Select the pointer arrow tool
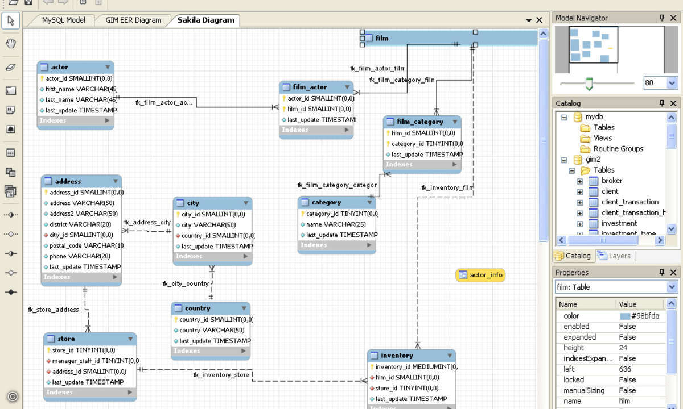The height and width of the screenshot is (409, 683). click(x=11, y=21)
